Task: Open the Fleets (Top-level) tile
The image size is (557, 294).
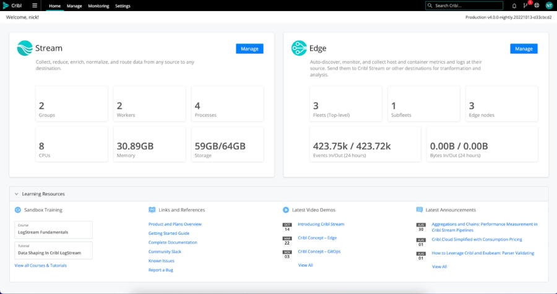Action: [x=346, y=104]
